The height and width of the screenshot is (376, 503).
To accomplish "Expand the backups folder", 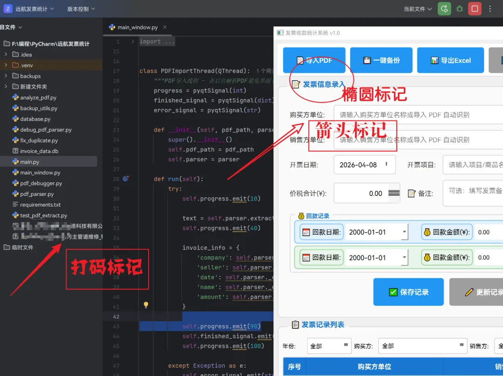I will pyautogui.click(x=6, y=76).
